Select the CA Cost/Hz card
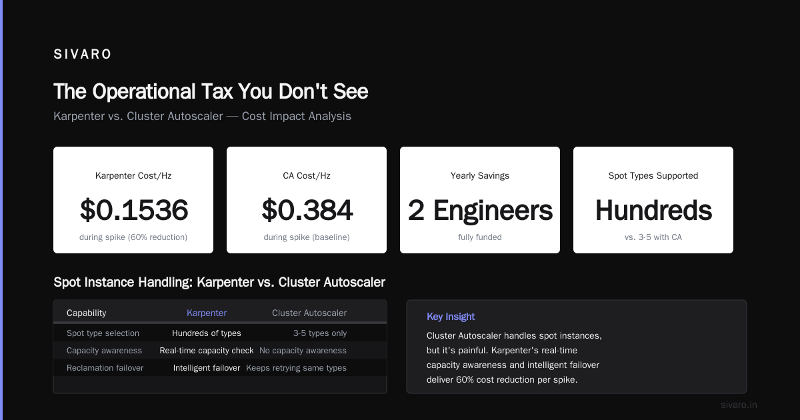 (x=307, y=200)
